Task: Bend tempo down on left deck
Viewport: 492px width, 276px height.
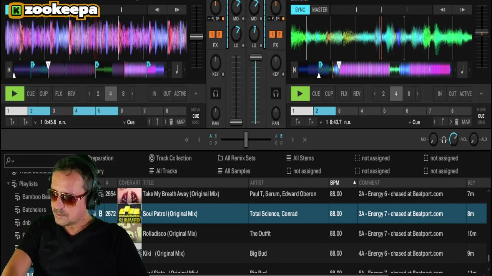Action: tap(157, 10)
